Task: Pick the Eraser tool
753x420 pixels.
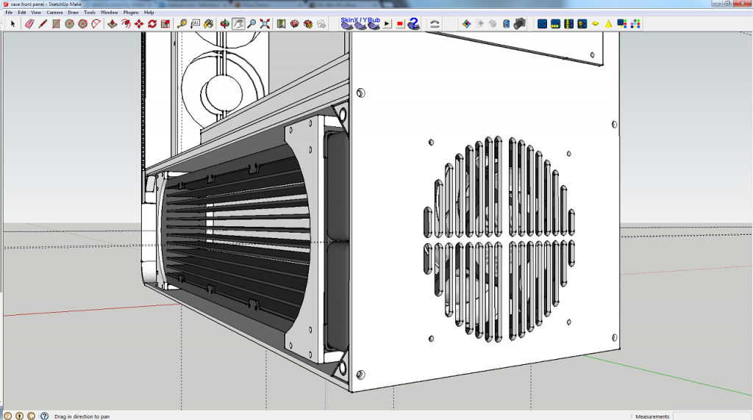Action: coord(29,23)
